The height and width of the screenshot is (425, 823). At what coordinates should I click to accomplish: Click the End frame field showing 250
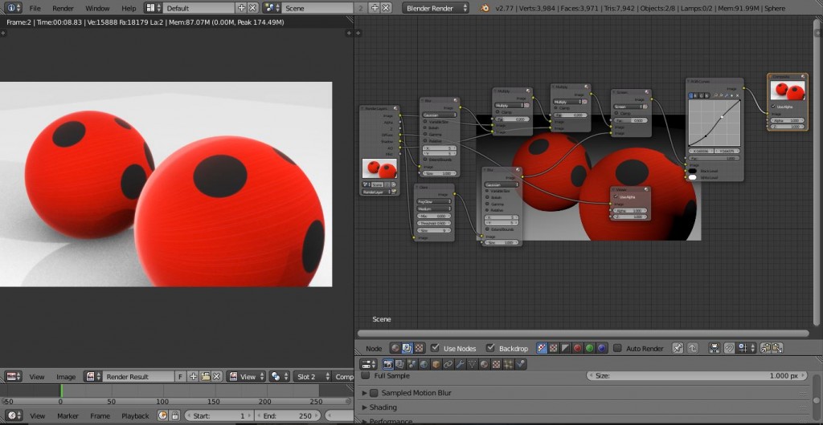[x=286, y=415]
